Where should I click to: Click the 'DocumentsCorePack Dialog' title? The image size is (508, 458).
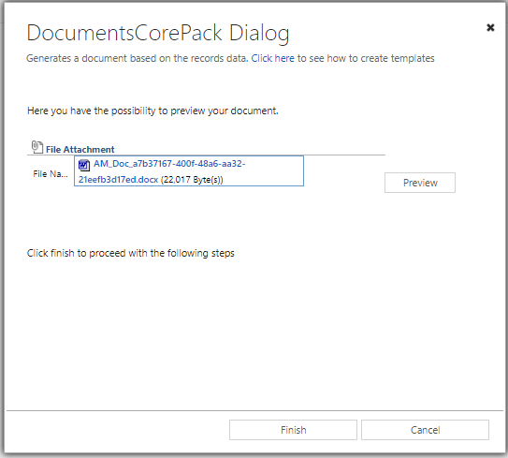click(158, 34)
